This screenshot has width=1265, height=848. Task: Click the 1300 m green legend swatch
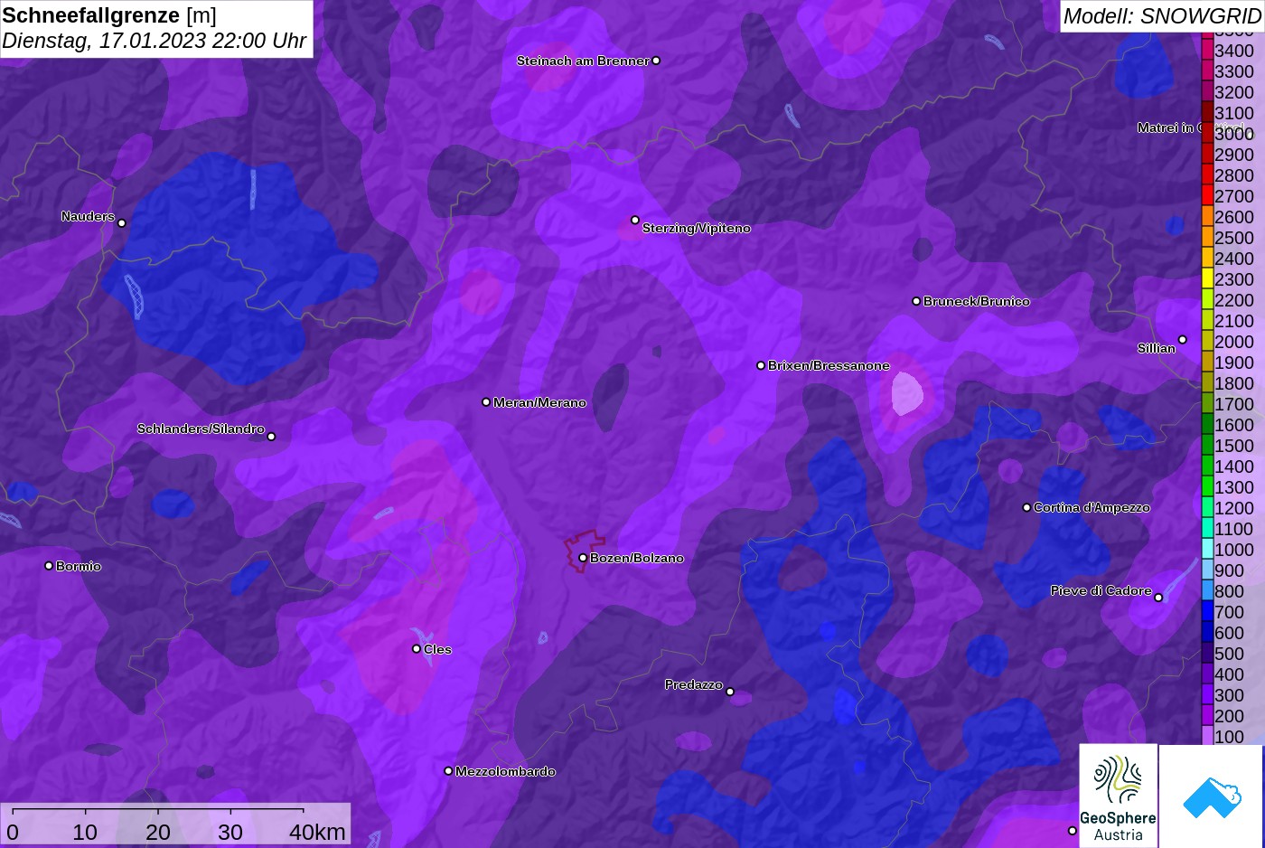point(1207,486)
